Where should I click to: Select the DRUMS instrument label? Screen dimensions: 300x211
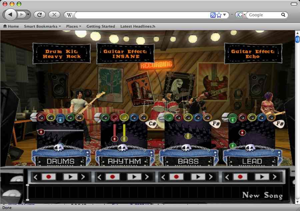tap(61, 161)
